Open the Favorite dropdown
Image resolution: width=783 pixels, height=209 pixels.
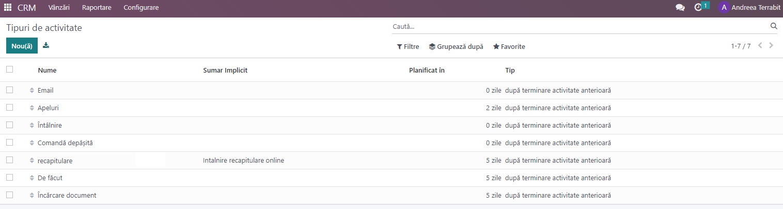click(x=509, y=46)
